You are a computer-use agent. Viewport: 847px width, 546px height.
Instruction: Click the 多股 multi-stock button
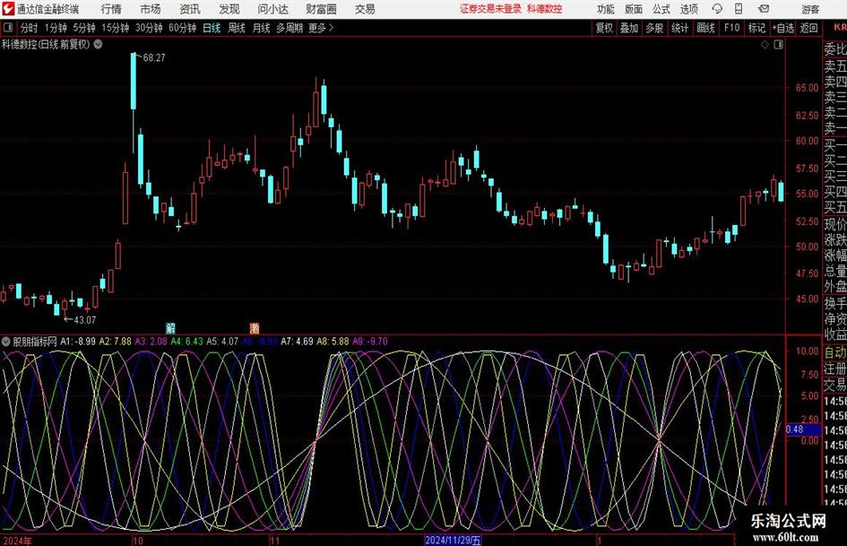tap(654, 28)
